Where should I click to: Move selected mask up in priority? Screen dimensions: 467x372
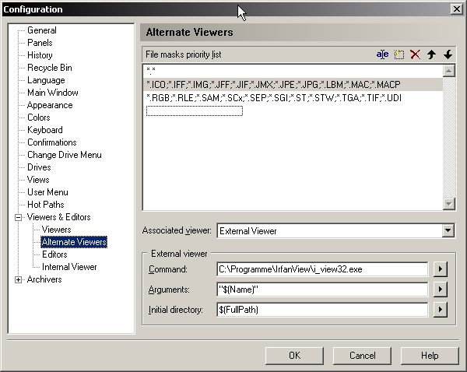[431, 54]
